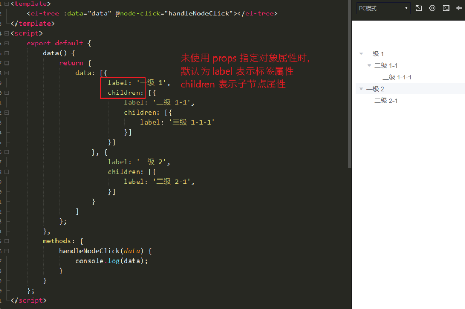Click the fold marker beside export default
Viewport: 465px width, 309px height.
6,43
